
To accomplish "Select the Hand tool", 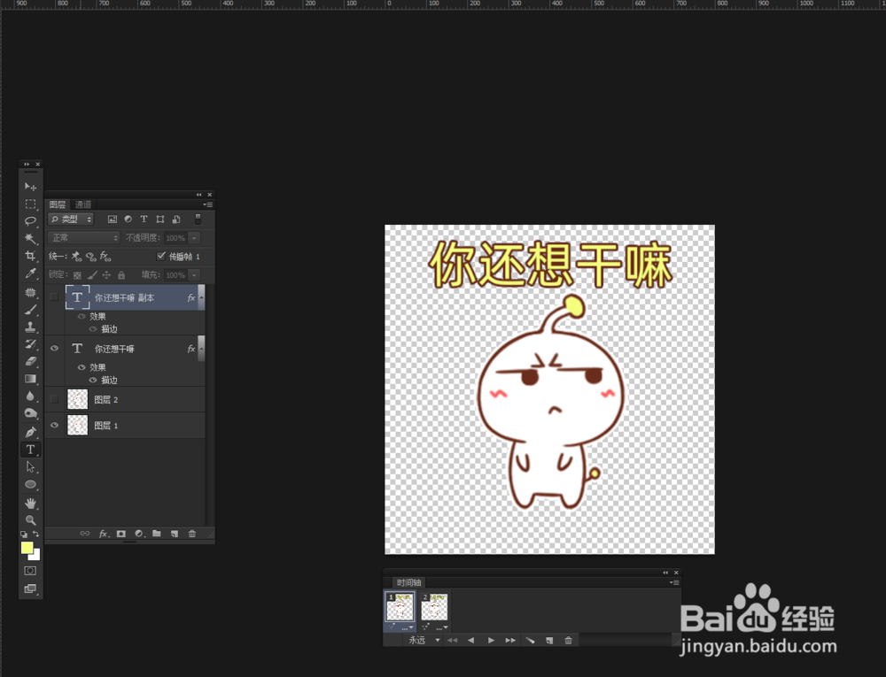I will pos(30,503).
